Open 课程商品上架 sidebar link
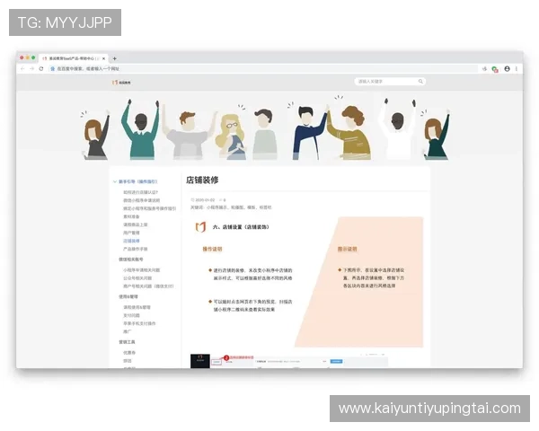Screen dimensions: 539x431 click(136, 224)
